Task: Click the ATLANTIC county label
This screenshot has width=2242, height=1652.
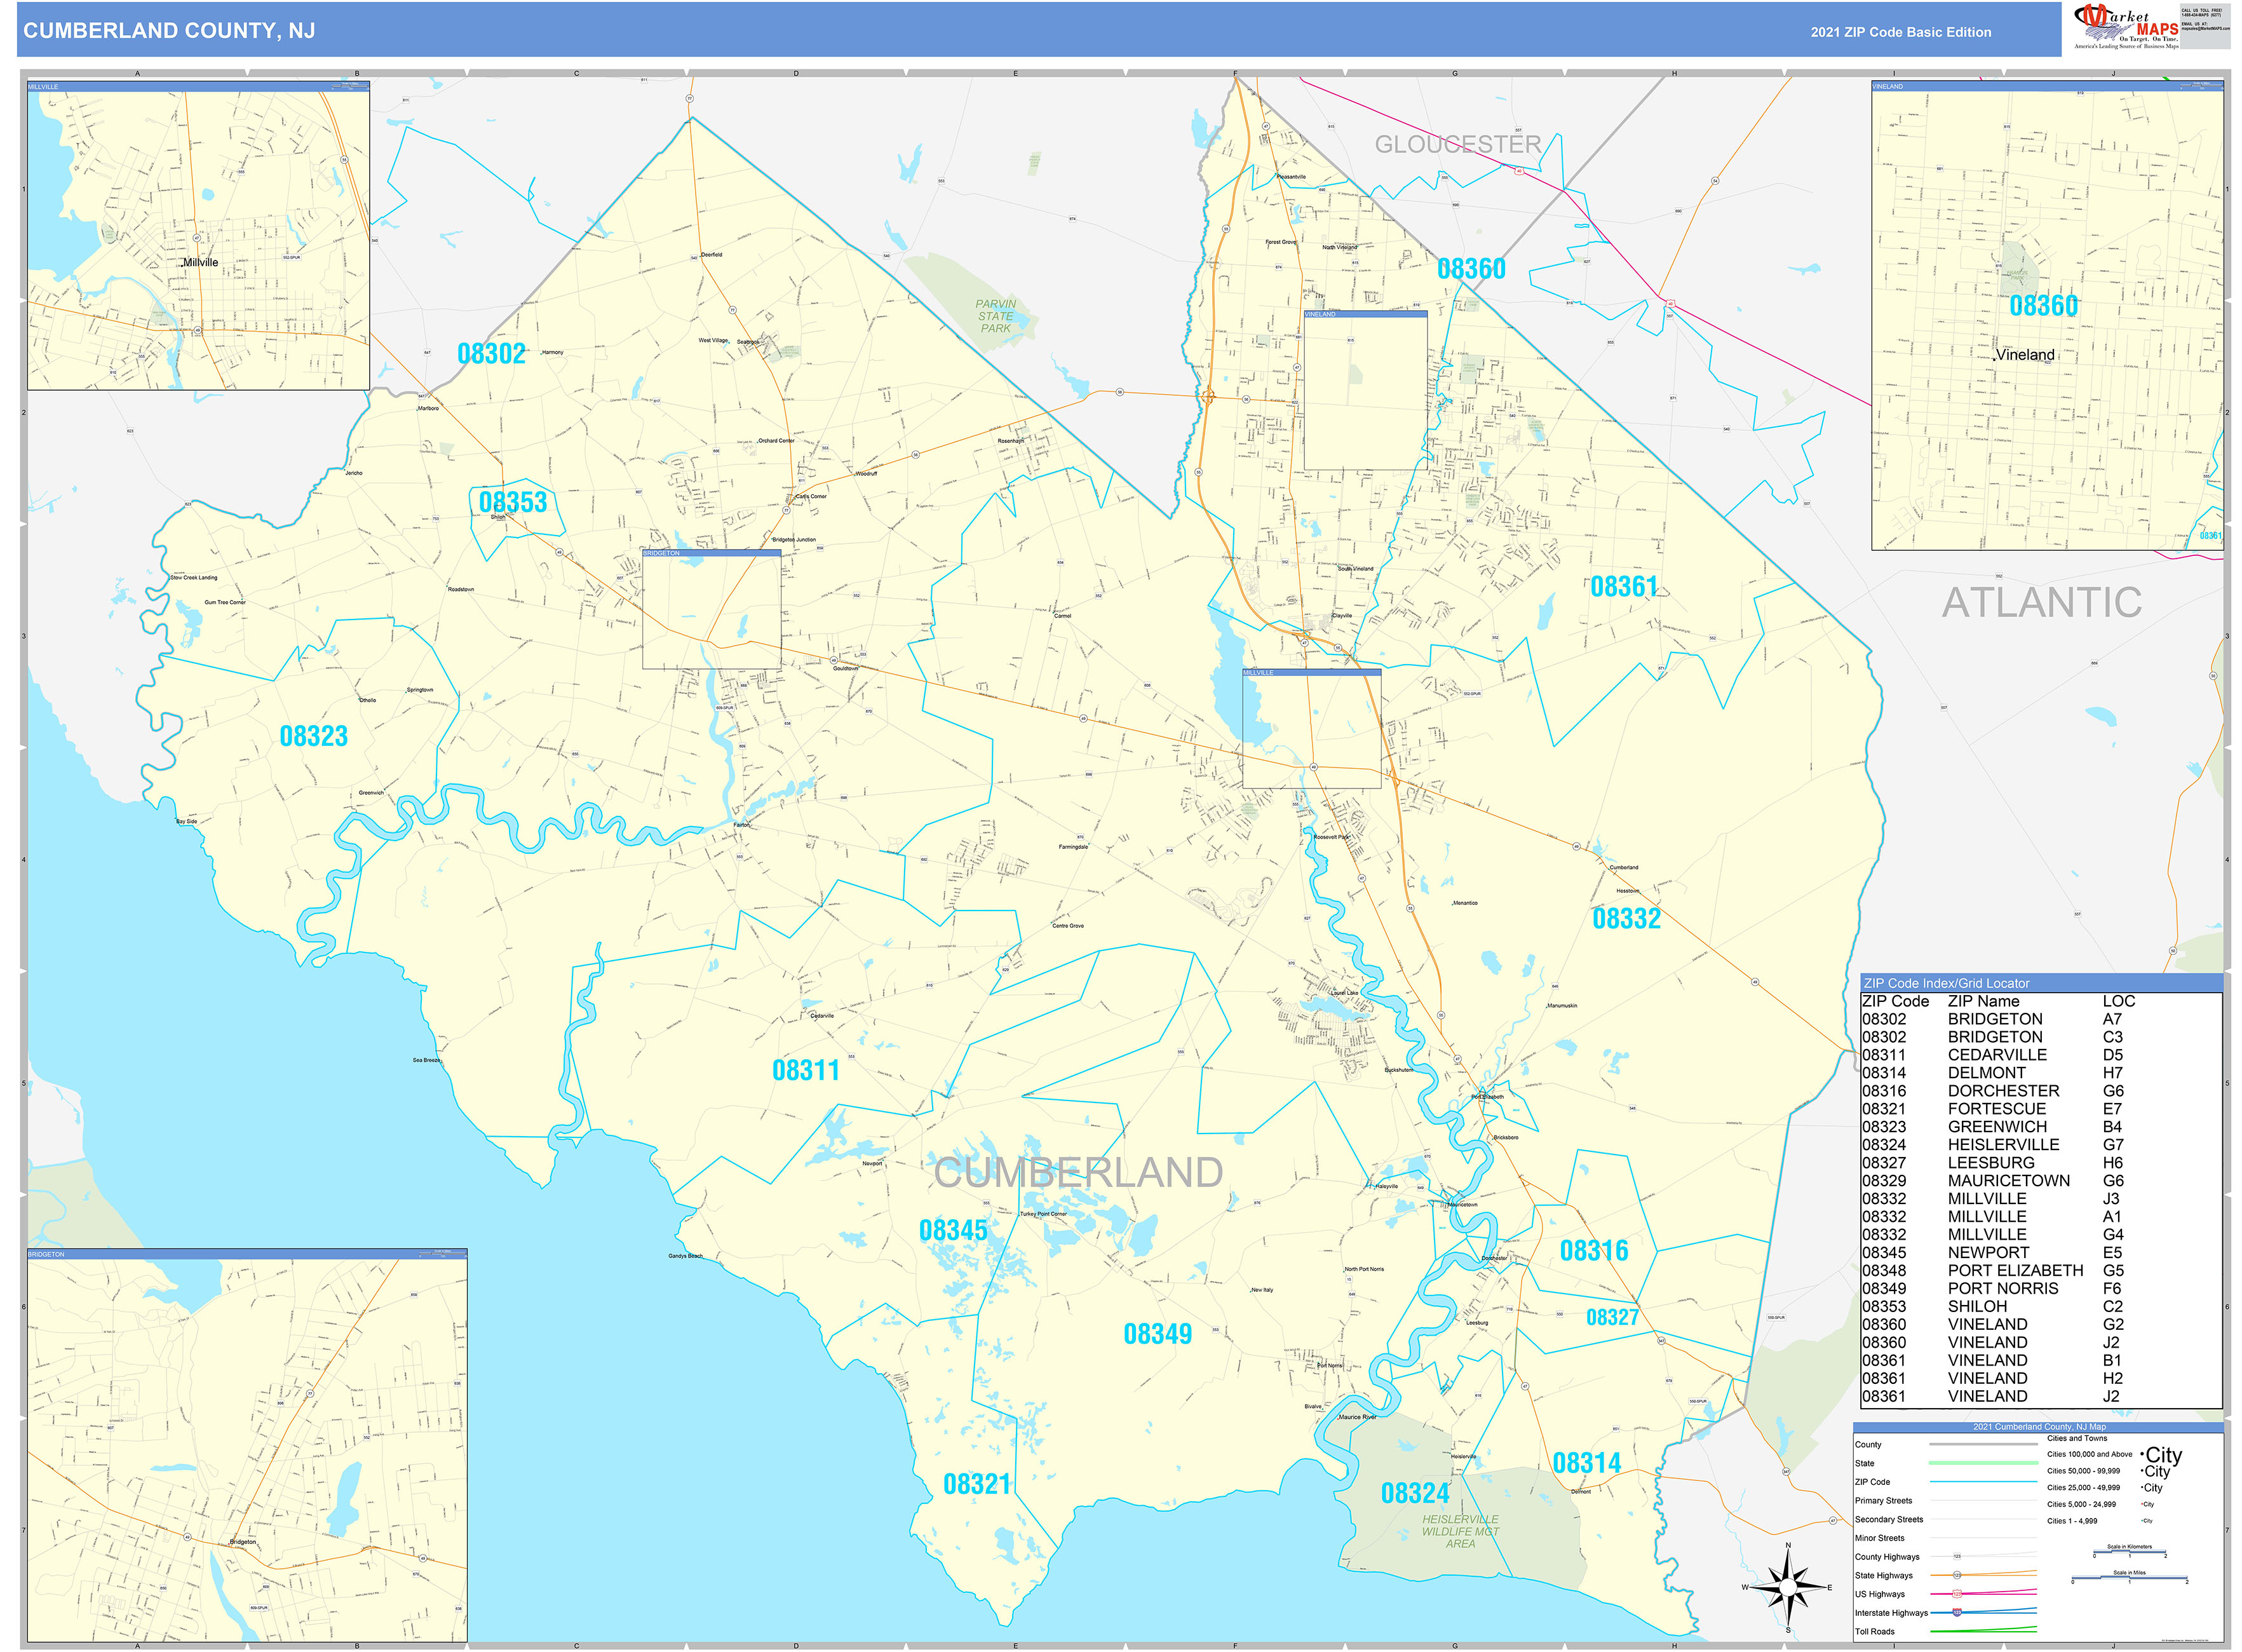Action: (x=2042, y=603)
